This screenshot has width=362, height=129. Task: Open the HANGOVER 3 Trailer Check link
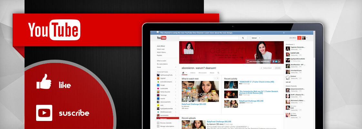tap(256, 82)
